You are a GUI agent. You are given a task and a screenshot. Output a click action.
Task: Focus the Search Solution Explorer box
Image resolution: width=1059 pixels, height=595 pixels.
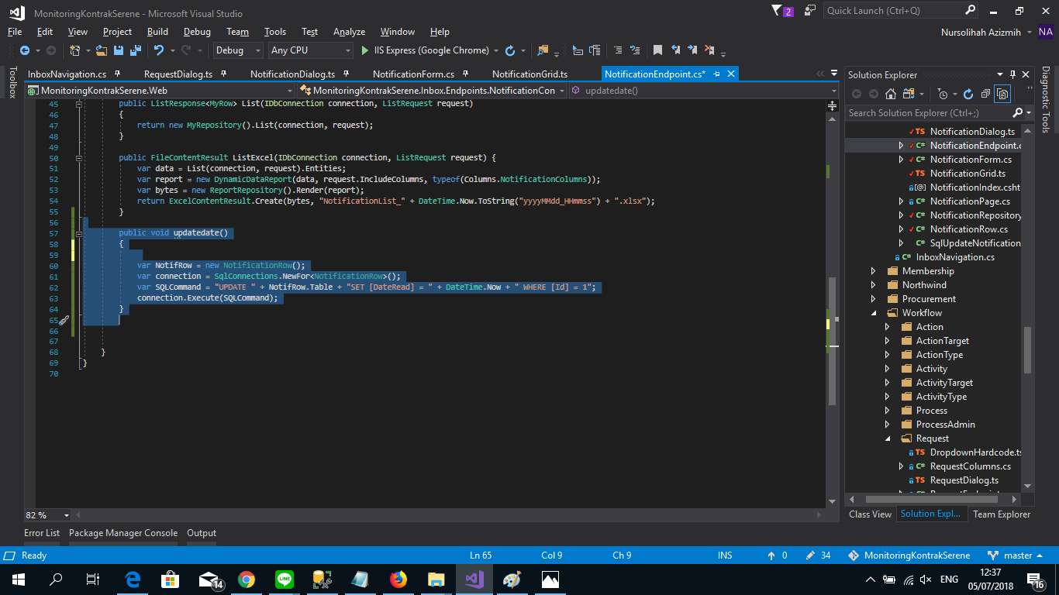point(930,113)
